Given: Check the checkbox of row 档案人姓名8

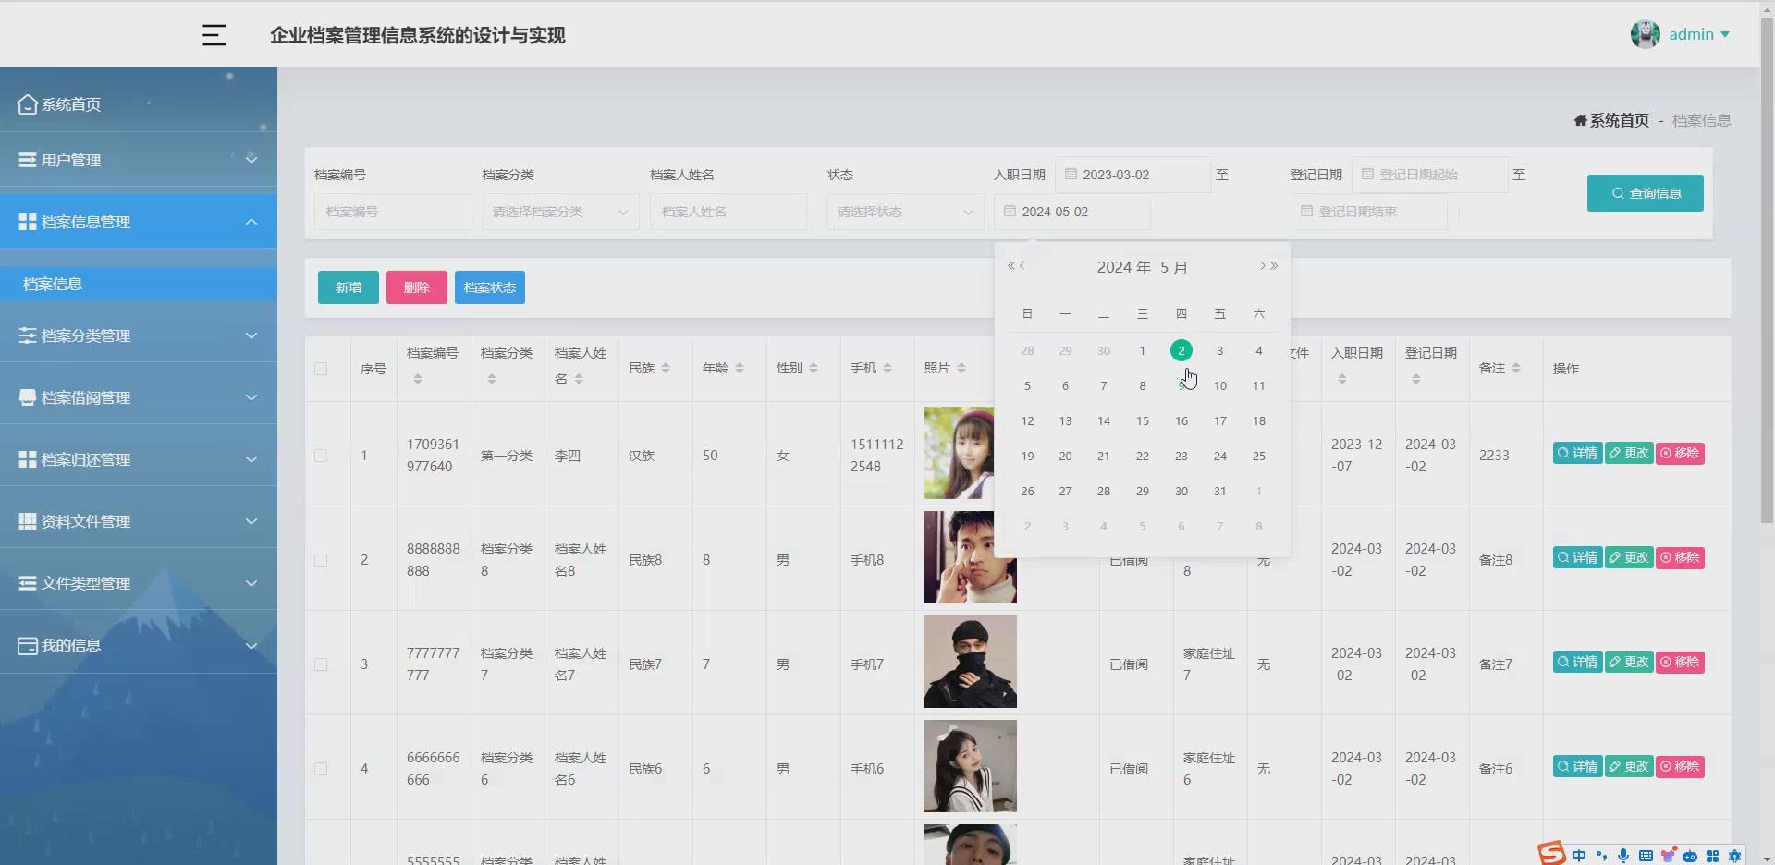Looking at the screenshot, I should pyautogui.click(x=321, y=560).
